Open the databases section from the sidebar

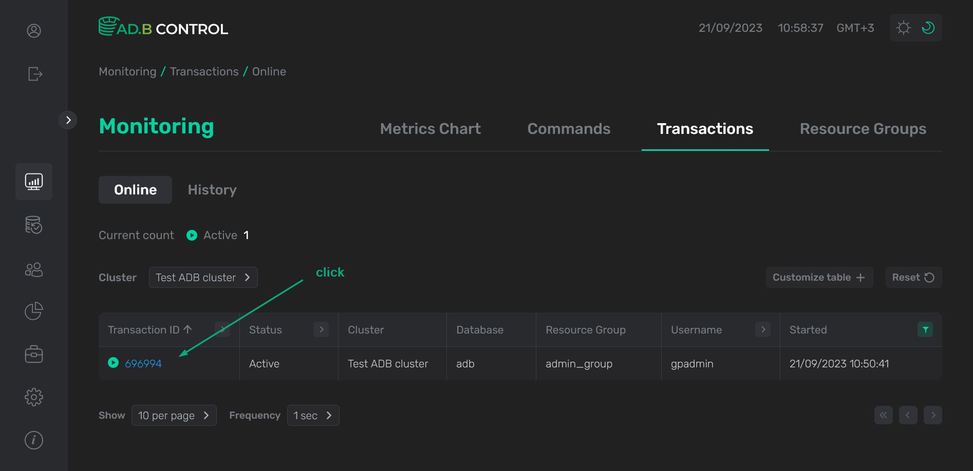point(33,225)
